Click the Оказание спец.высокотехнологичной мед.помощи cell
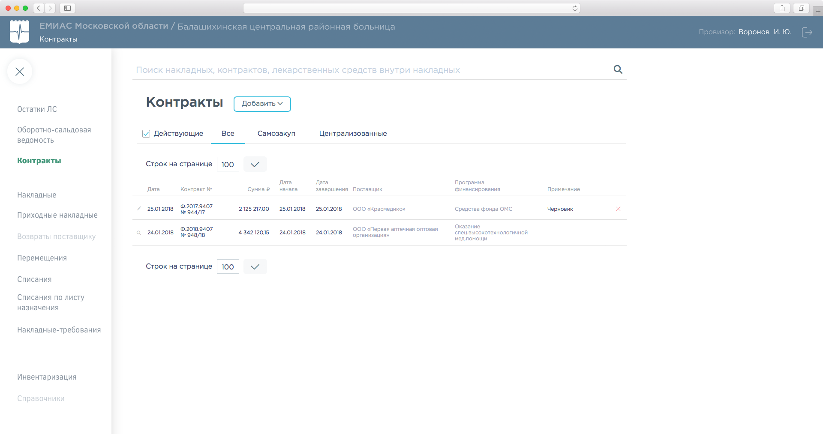823x434 pixels. click(491, 233)
